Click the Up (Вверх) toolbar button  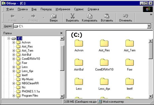pos(54,18)
